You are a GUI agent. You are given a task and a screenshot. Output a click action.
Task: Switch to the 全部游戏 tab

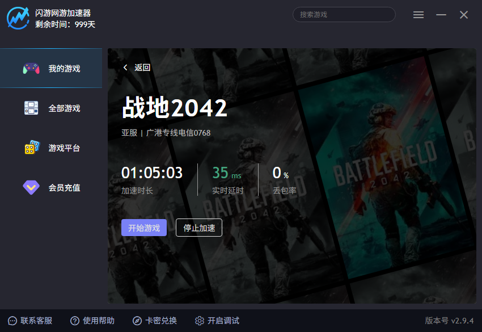[x=64, y=108]
